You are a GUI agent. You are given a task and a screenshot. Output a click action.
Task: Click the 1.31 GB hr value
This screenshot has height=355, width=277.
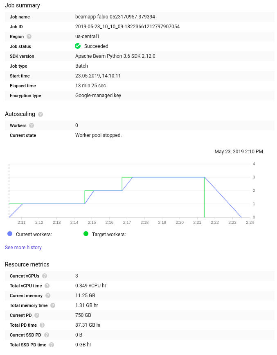coord(87,305)
